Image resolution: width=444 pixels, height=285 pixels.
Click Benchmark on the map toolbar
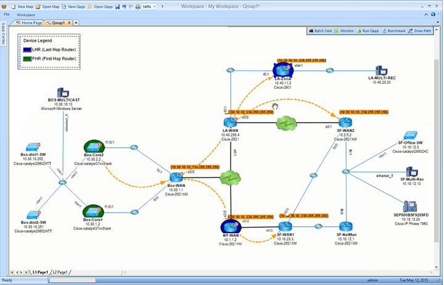pos(393,31)
